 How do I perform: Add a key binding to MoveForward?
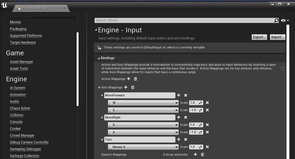tap(179, 95)
